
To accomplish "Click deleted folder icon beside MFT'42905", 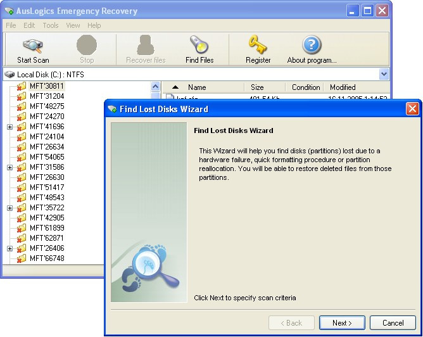I will click(x=22, y=218).
